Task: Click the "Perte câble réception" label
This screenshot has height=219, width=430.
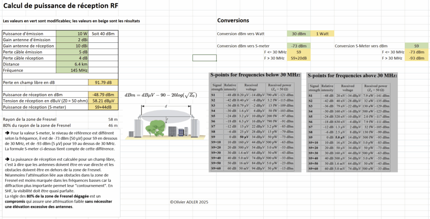Action: 24,58
